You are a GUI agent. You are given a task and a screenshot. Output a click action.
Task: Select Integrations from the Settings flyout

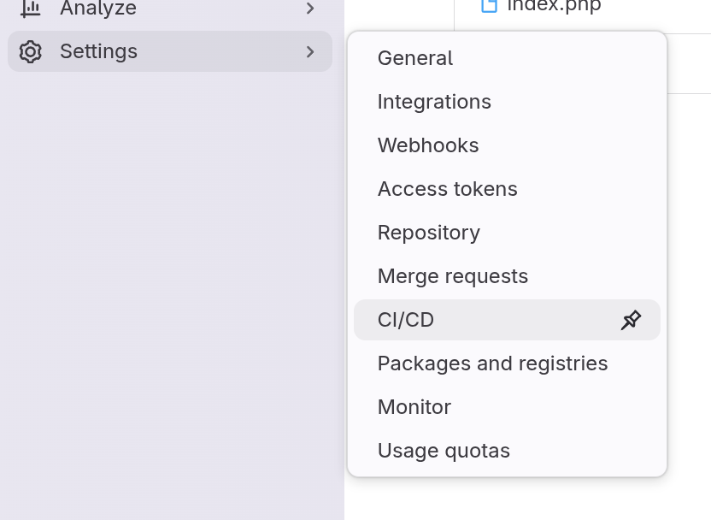tap(434, 102)
